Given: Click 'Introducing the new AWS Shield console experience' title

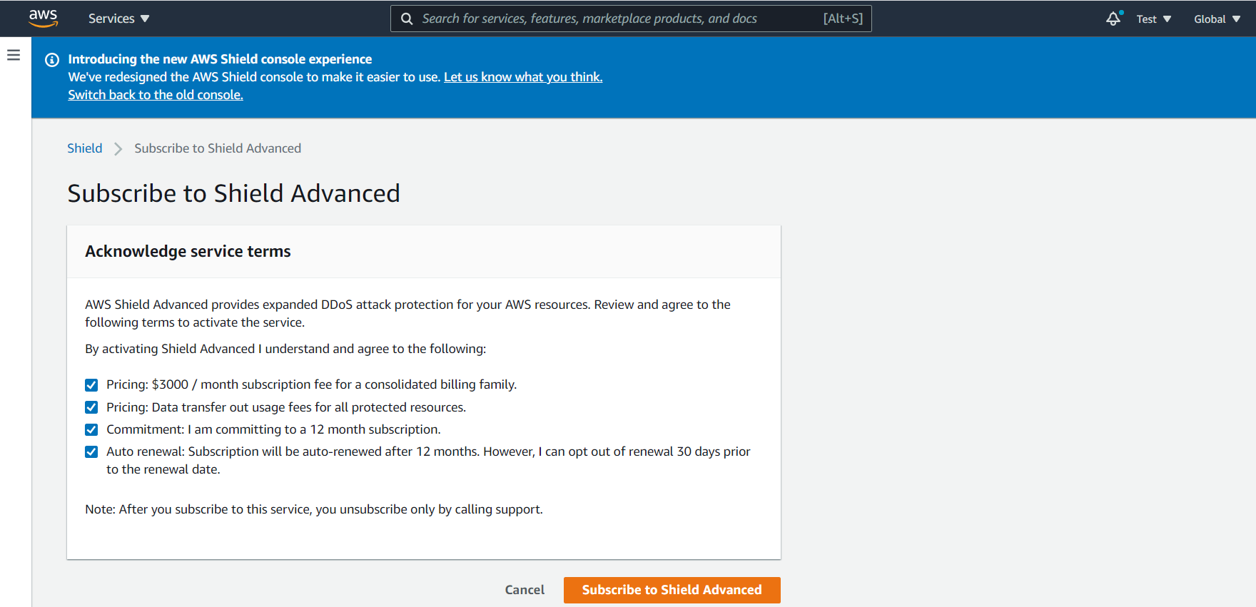Looking at the screenshot, I should pyautogui.click(x=220, y=59).
